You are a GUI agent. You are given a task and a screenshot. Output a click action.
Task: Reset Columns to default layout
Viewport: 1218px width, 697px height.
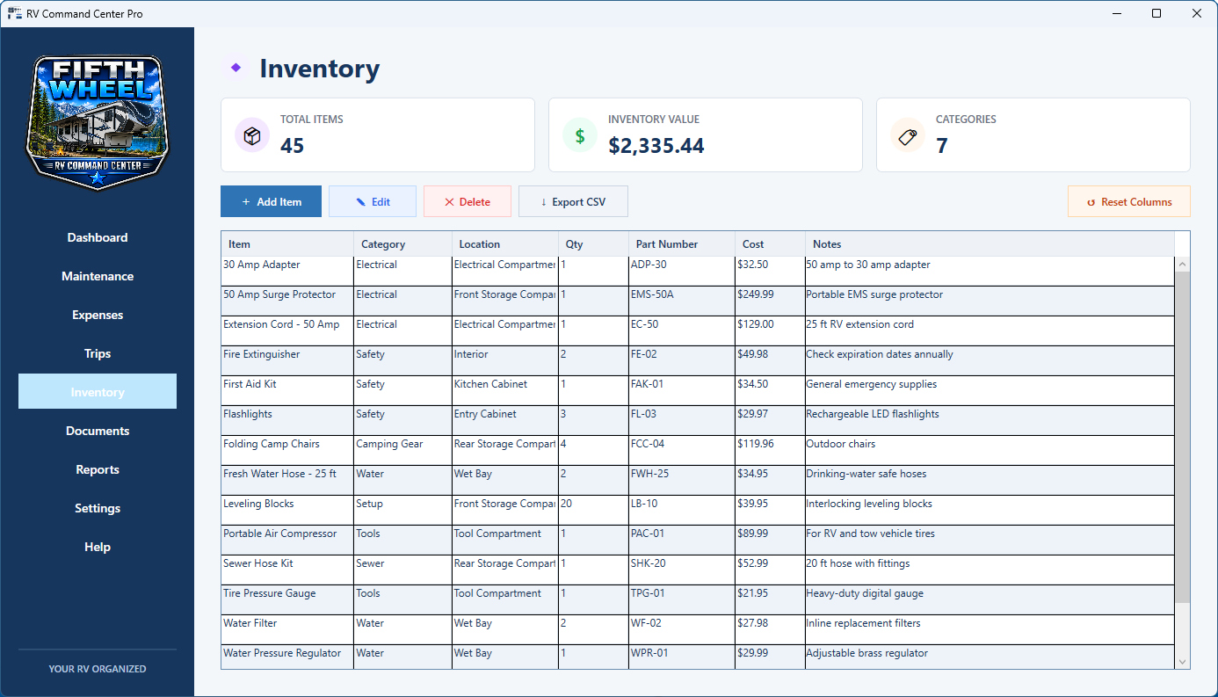coord(1129,201)
